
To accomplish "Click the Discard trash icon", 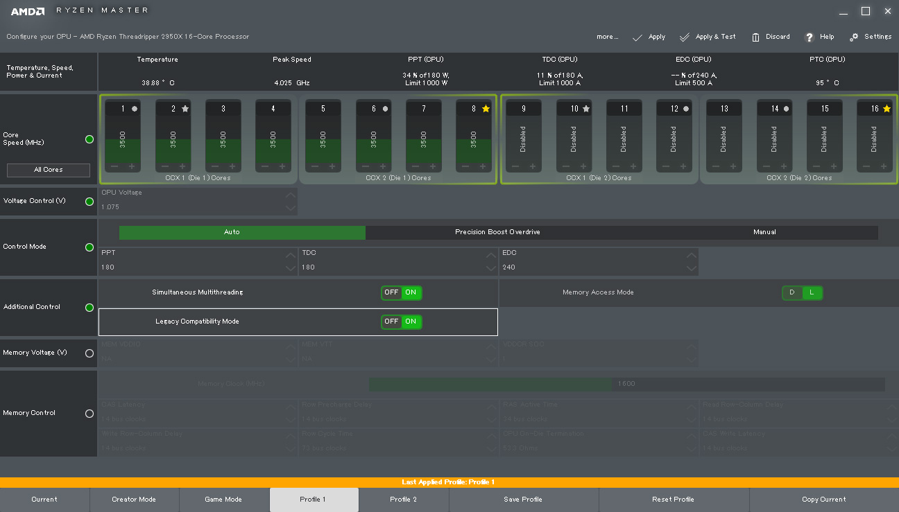I will (755, 37).
